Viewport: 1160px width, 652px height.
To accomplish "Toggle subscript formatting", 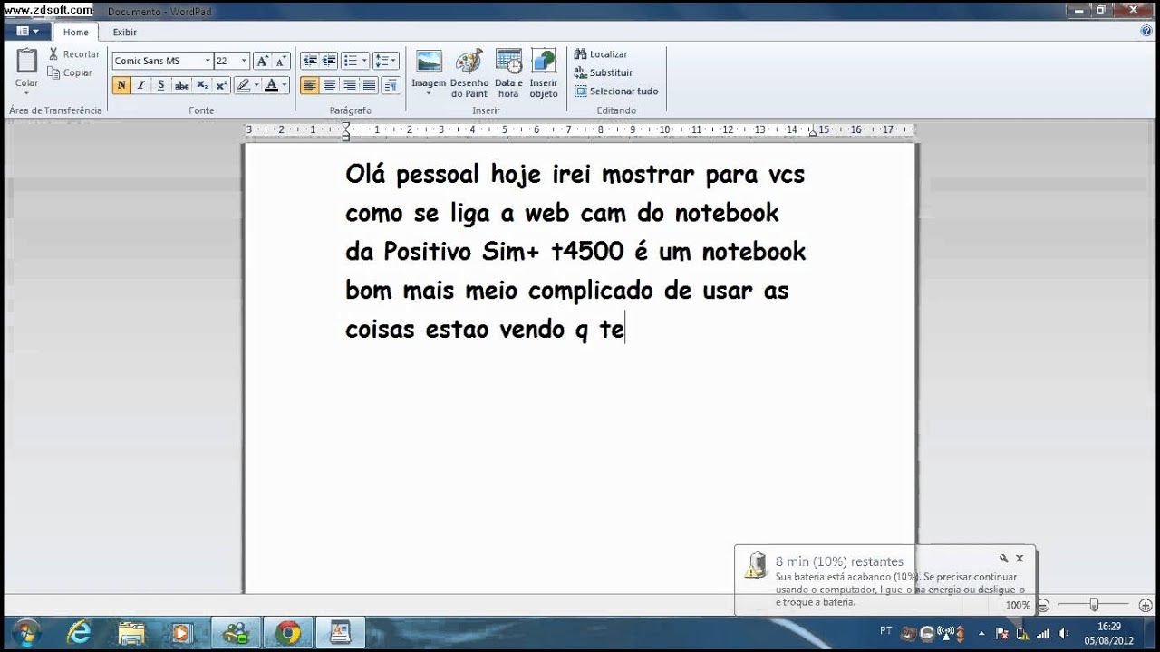I will coord(202,85).
